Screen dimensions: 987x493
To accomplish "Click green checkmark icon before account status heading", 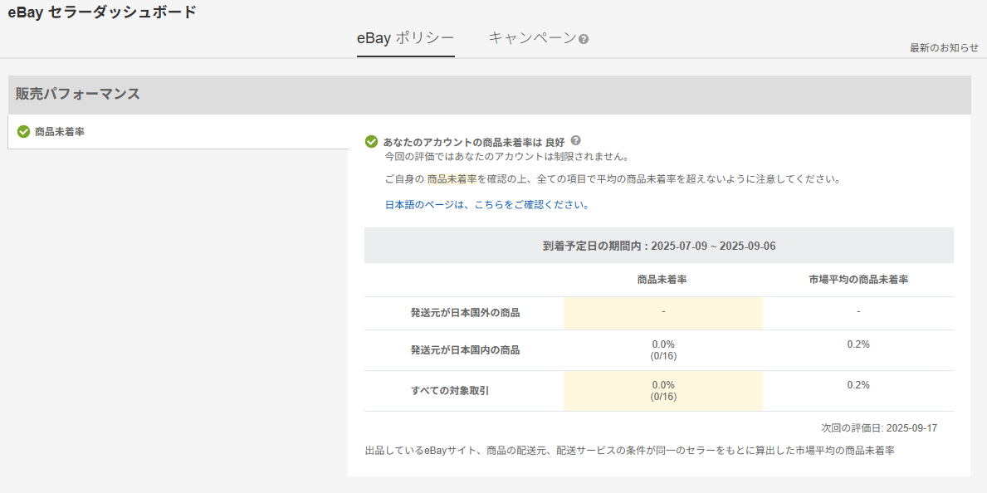I will click(x=372, y=142).
